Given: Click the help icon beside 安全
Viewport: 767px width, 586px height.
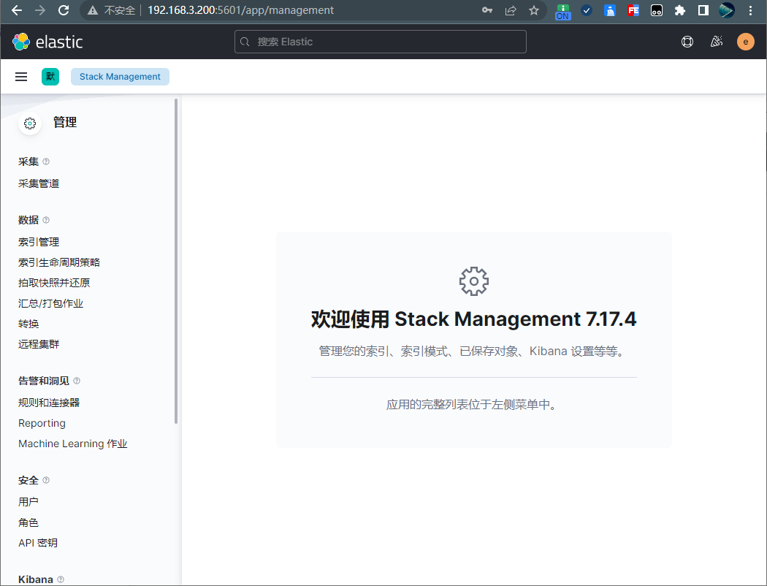Looking at the screenshot, I should [45, 480].
